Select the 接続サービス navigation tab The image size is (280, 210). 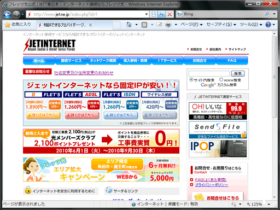click(71, 60)
